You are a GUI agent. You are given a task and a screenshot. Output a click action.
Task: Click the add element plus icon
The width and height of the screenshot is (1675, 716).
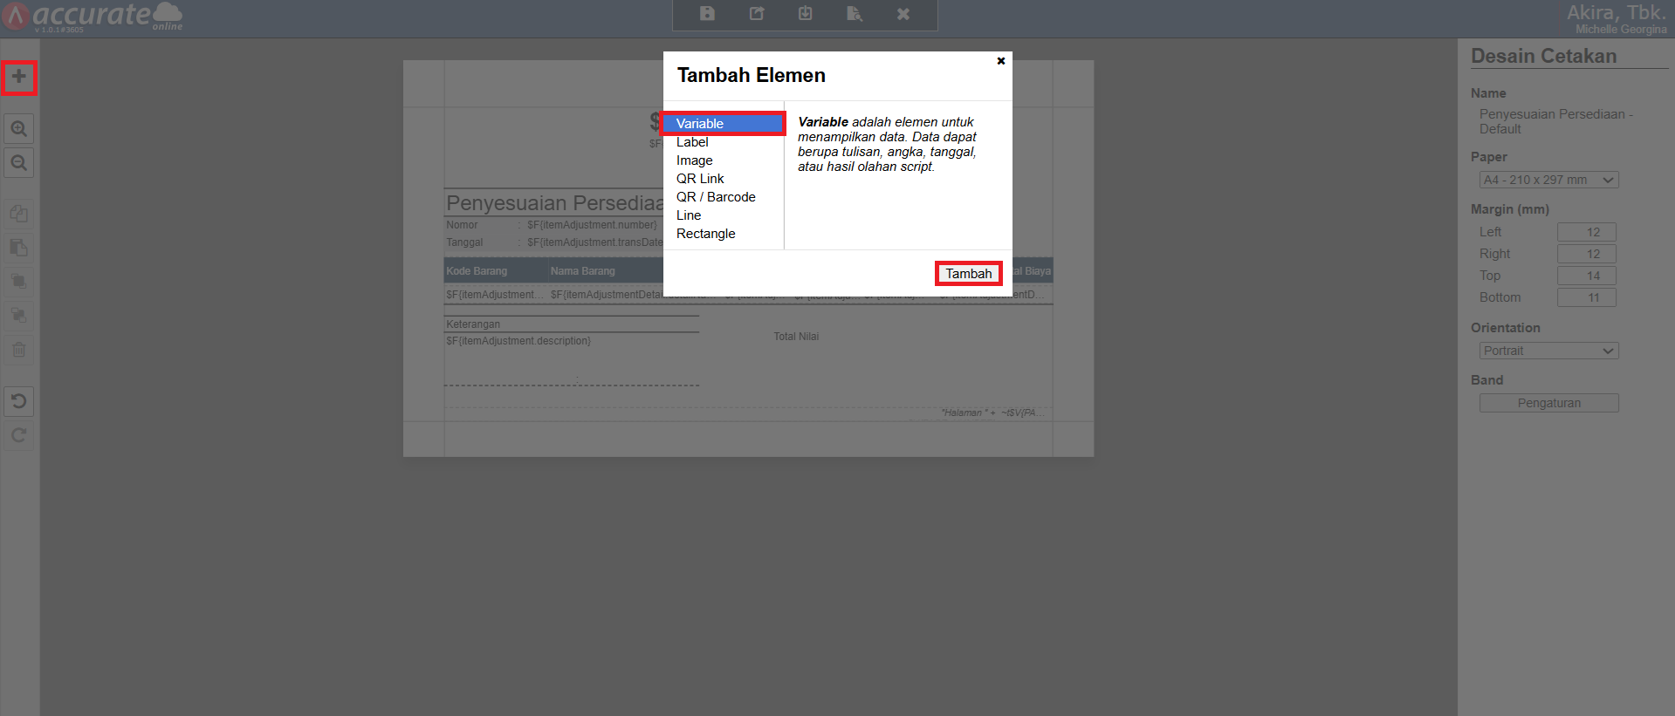18,78
